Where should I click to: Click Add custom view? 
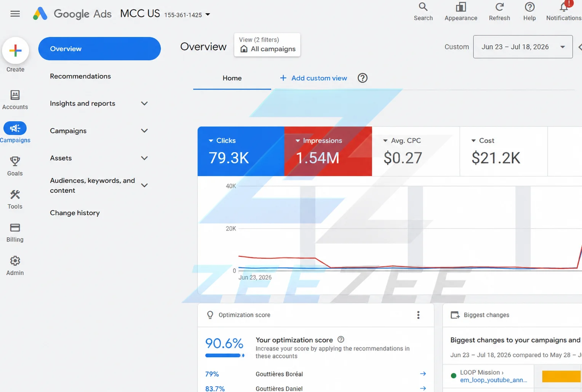(x=313, y=78)
